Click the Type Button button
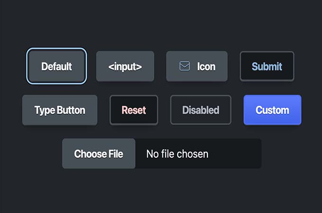Image resolution: width=322 pixels, height=213 pixels. 60,110
